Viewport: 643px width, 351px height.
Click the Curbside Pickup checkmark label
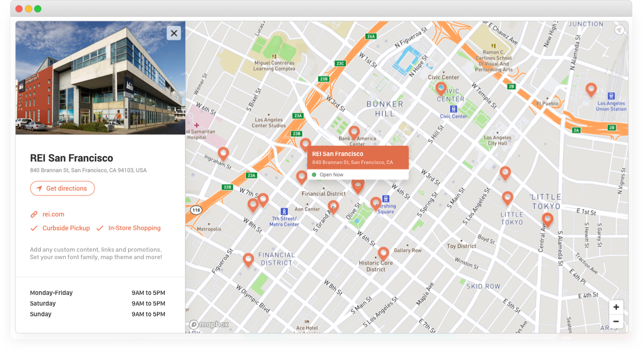66,228
